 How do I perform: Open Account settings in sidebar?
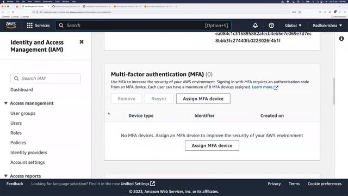pyautogui.click(x=28, y=162)
